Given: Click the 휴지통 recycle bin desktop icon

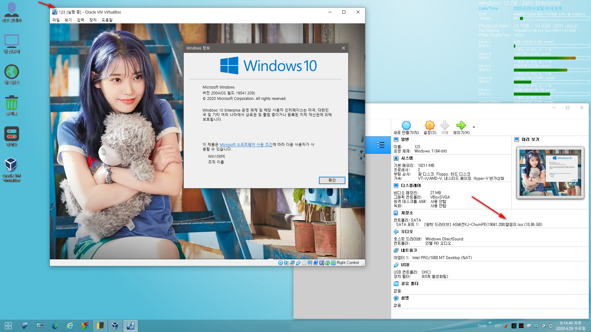Looking at the screenshot, I should (x=12, y=105).
